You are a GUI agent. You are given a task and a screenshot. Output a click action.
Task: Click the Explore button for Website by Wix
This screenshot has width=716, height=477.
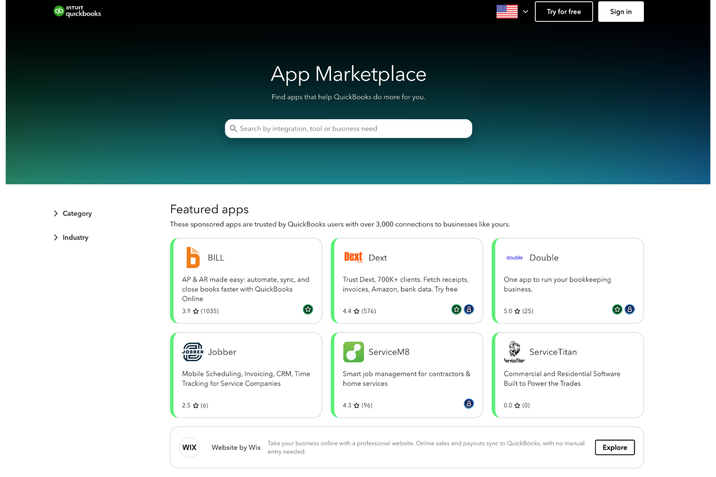pos(614,447)
